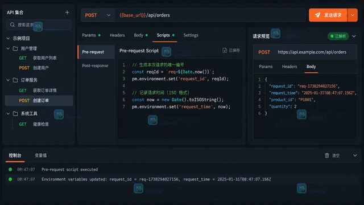Open preview Headers tab
364x205 pixels.
(289, 67)
